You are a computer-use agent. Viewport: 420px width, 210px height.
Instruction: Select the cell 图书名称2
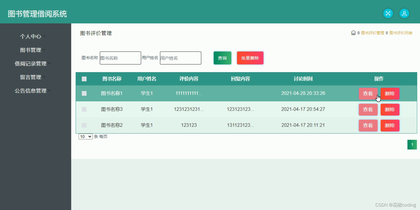point(112,125)
